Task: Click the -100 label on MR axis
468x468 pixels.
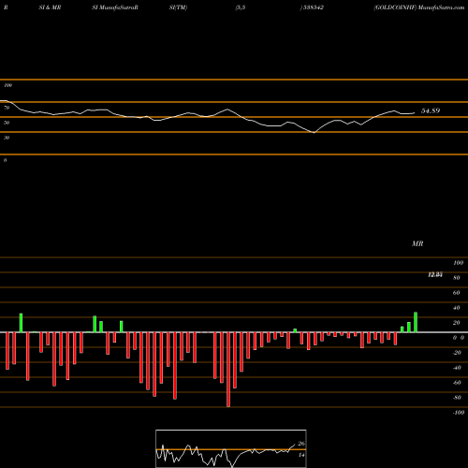Action: [459, 413]
